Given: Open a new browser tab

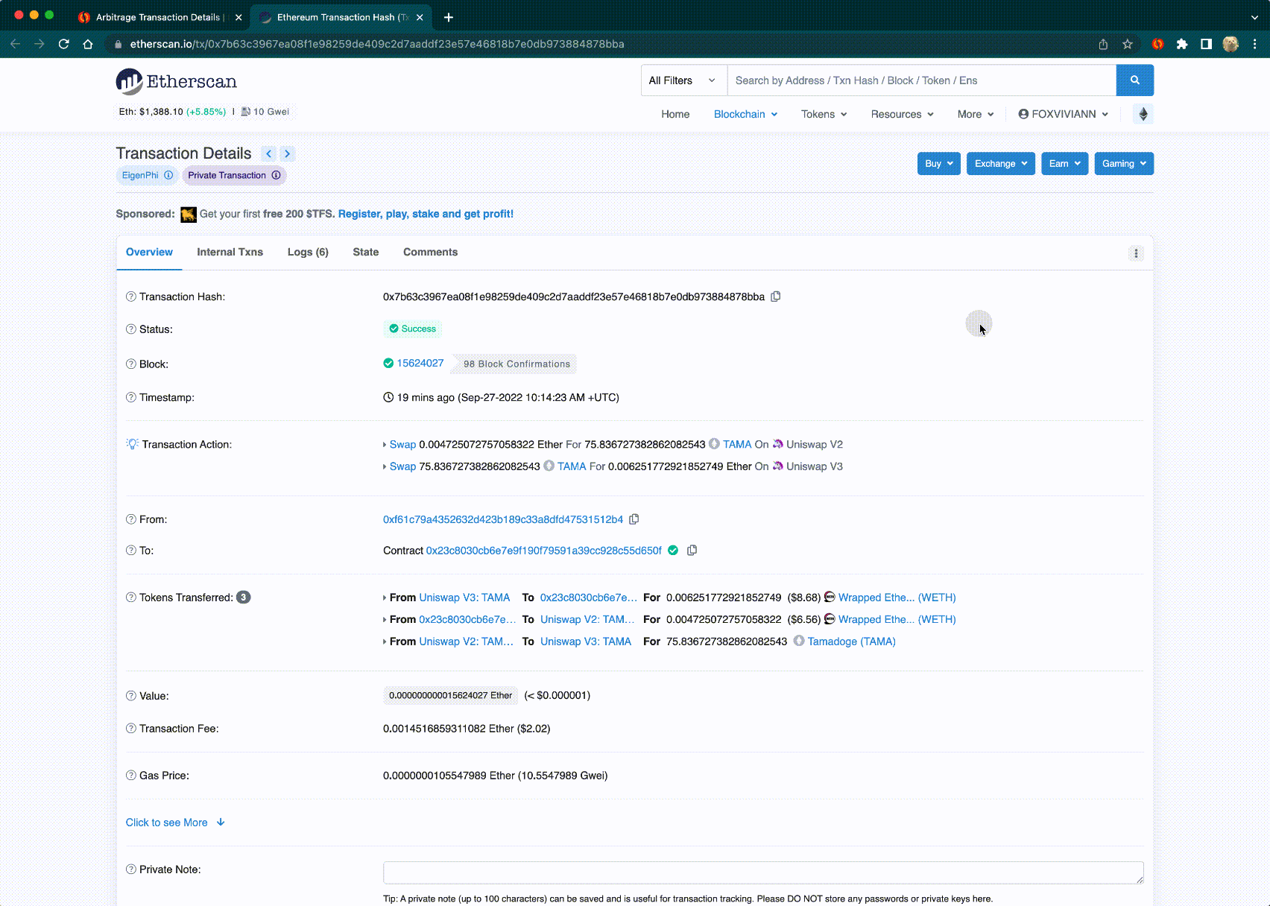Looking at the screenshot, I should [449, 17].
